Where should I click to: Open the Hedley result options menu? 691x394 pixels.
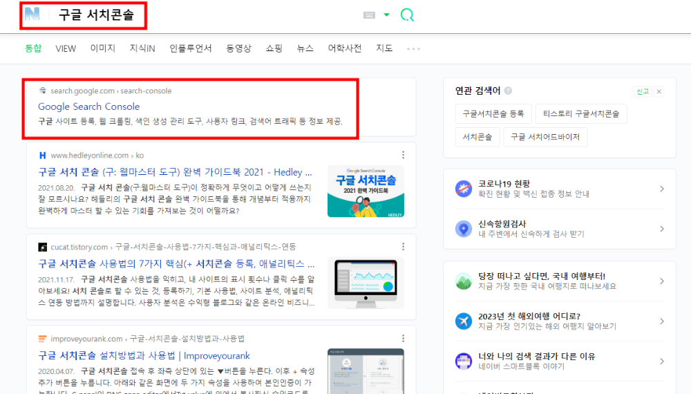(x=404, y=155)
